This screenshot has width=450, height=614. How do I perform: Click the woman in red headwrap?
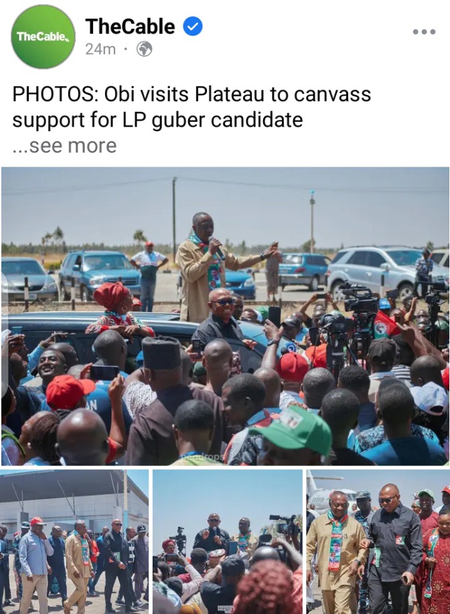(x=116, y=309)
